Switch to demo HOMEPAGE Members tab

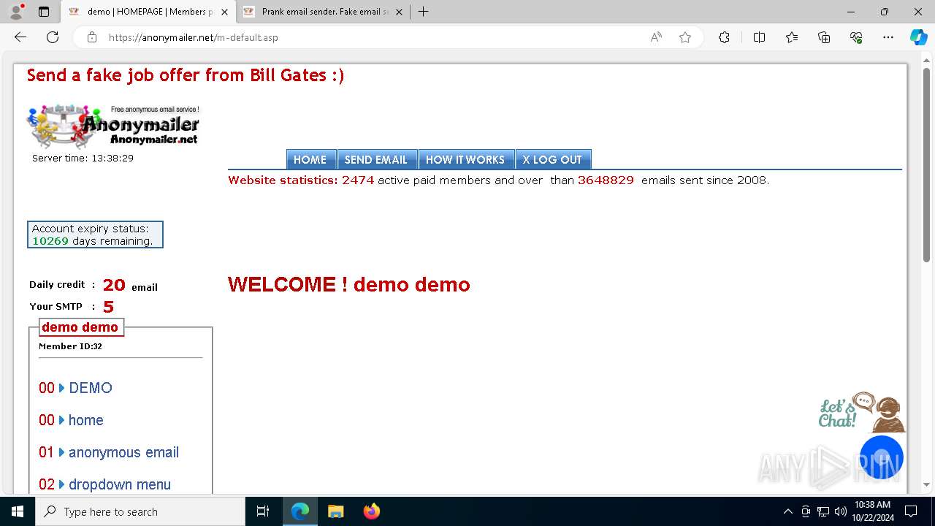point(148,12)
